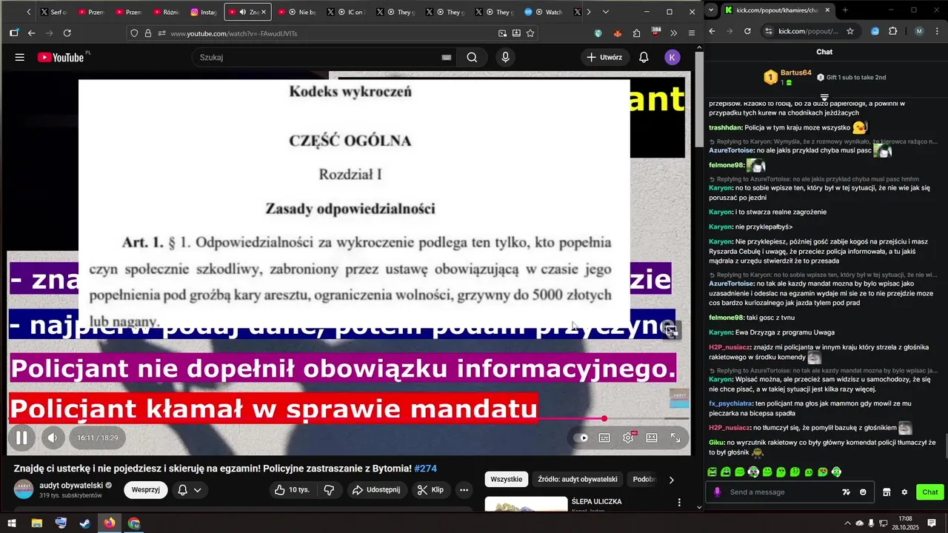The width and height of the screenshot is (948, 533).
Task: Open Chrome three-dot menu
Action: click(938, 31)
